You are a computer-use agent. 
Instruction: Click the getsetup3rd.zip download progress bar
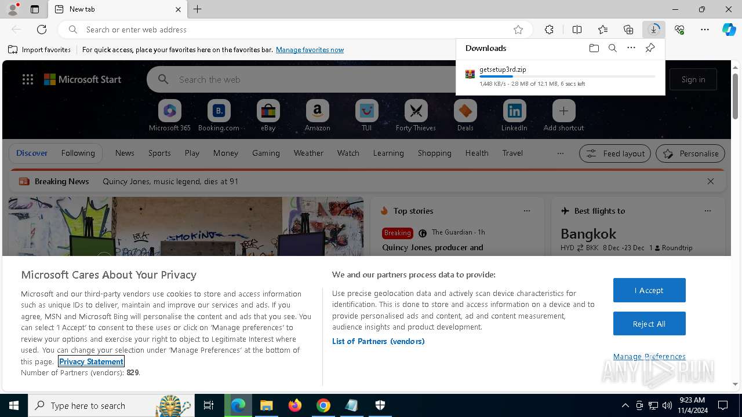tap(567, 76)
